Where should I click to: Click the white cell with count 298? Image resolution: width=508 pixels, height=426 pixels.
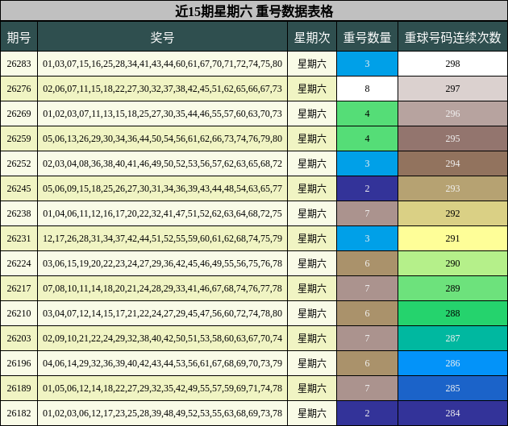pos(452,64)
